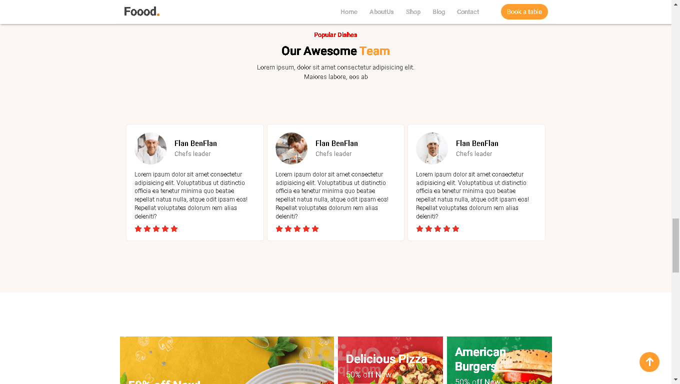Click first chef's round portrait photo
Image resolution: width=680 pixels, height=384 pixels.
coord(150,148)
